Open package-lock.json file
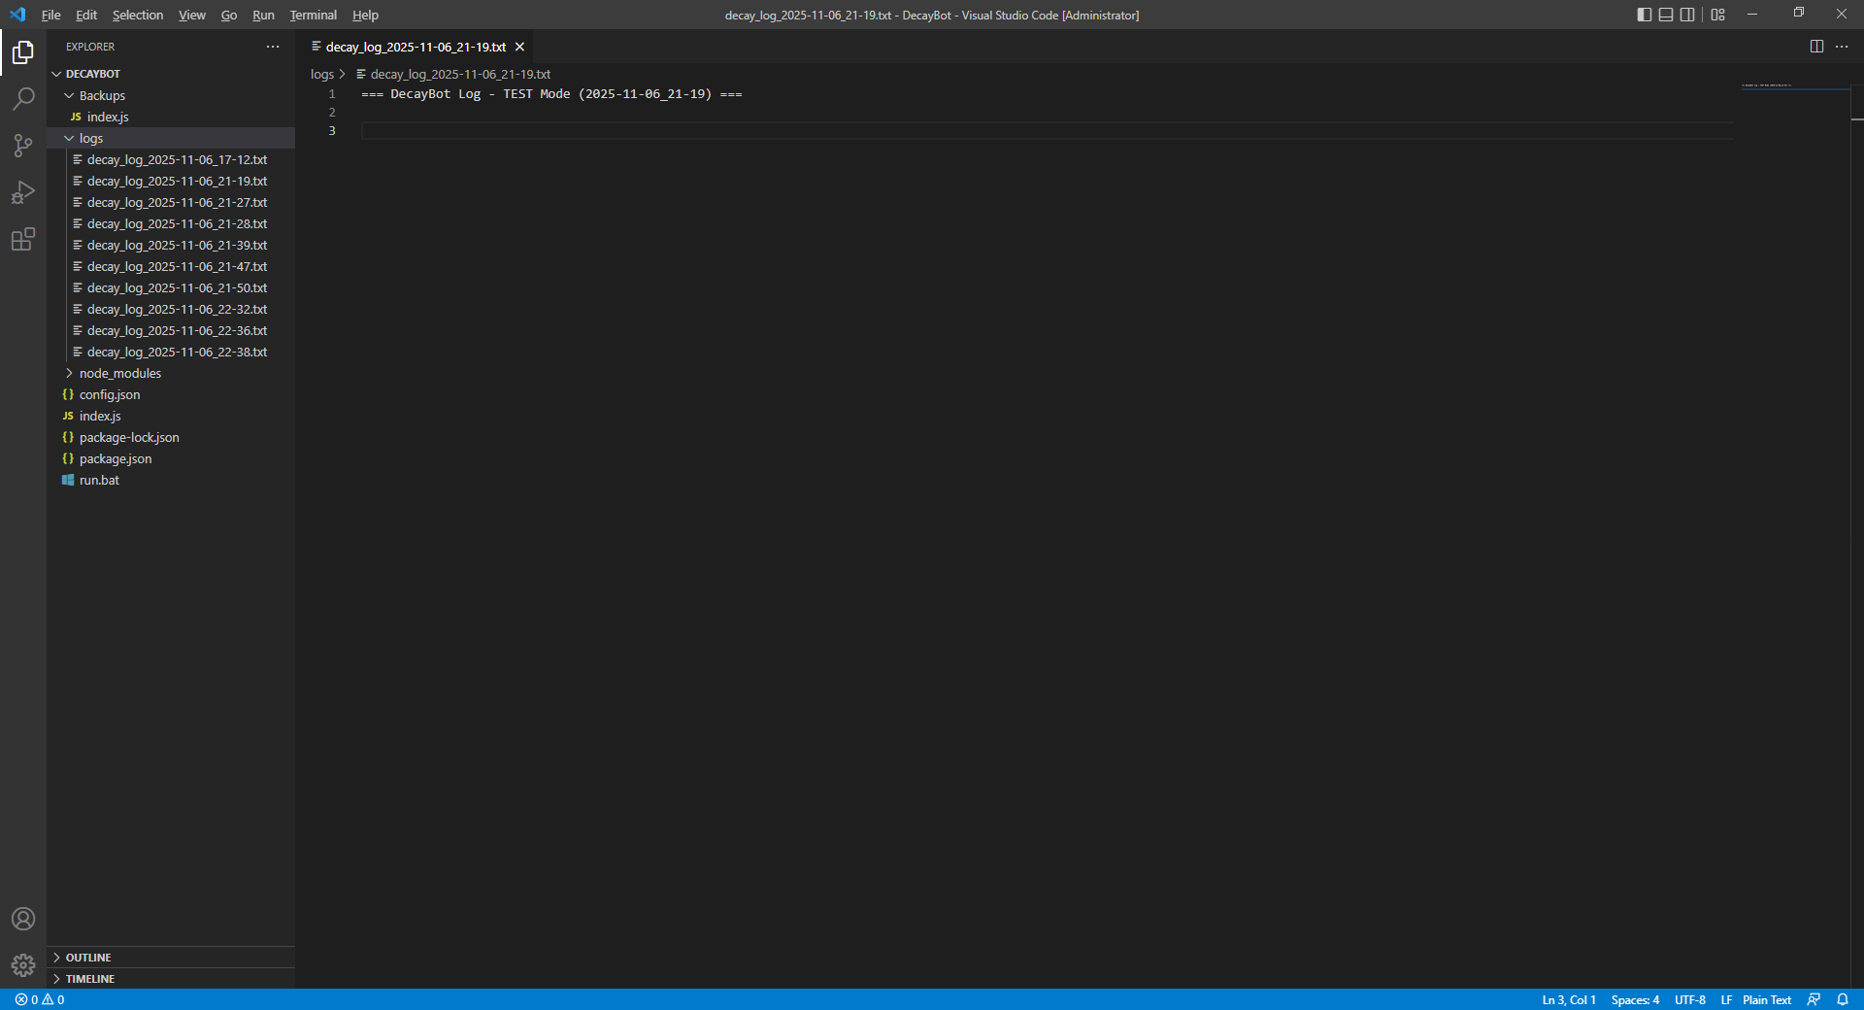The image size is (1864, 1010). coord(171,437)
